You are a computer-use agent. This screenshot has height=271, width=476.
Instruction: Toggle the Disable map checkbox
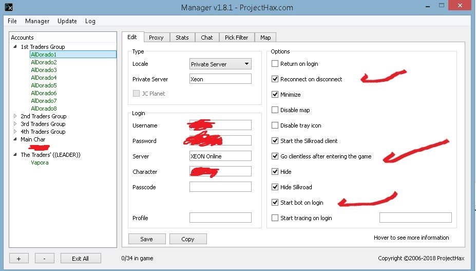tap(275, 110)
